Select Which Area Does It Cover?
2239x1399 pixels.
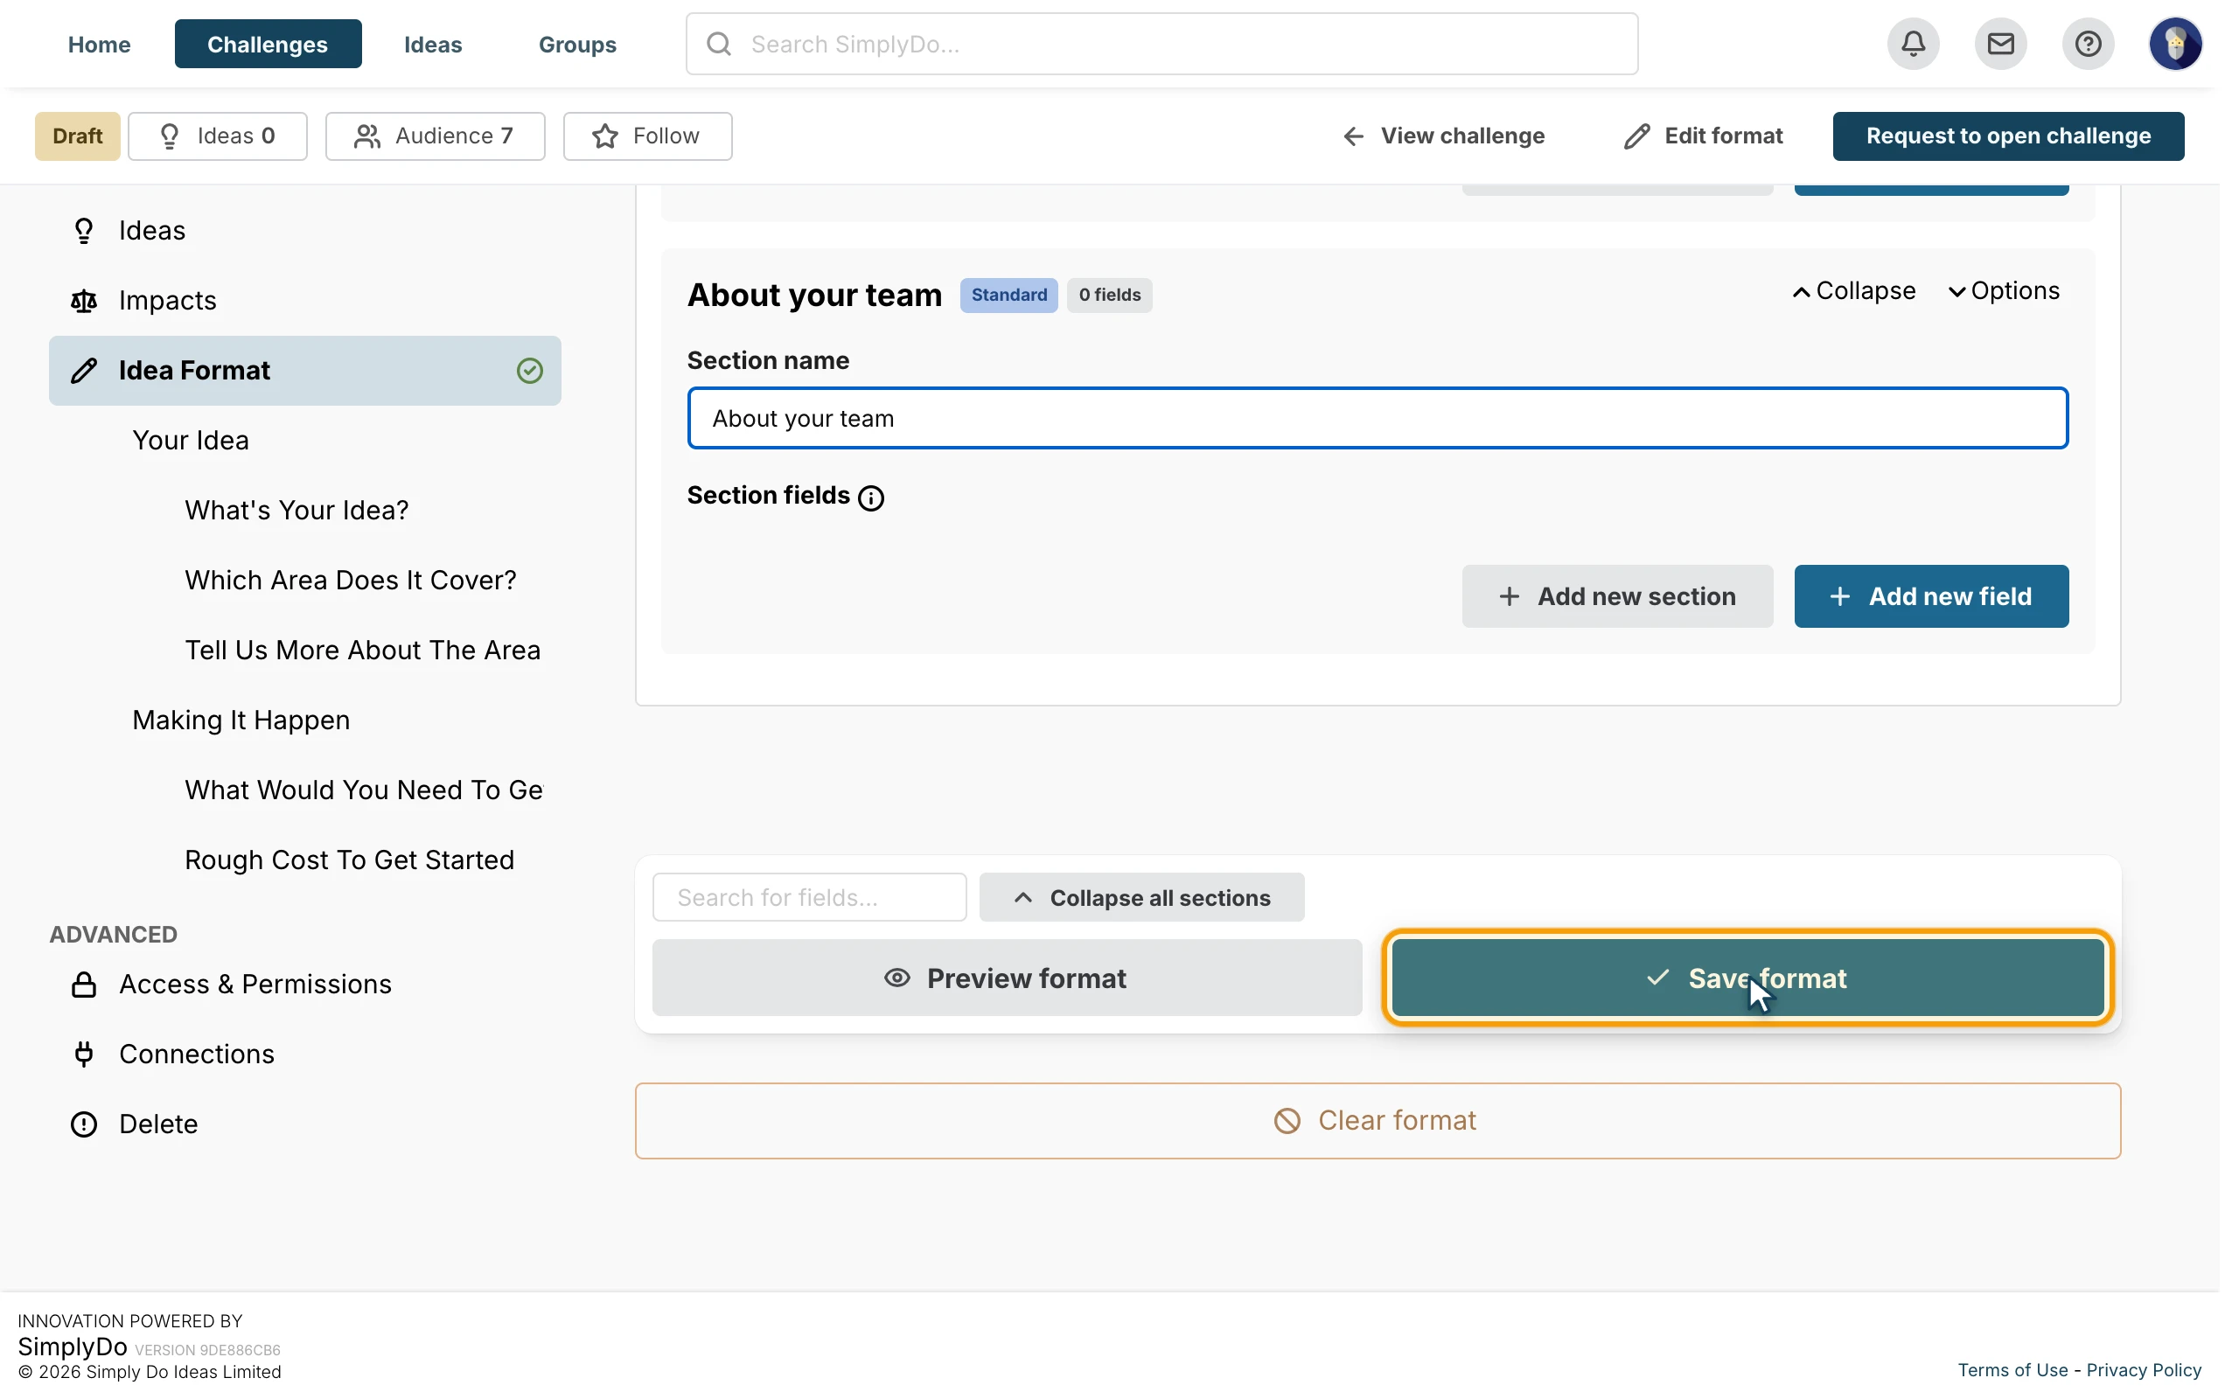coord(351,580)
